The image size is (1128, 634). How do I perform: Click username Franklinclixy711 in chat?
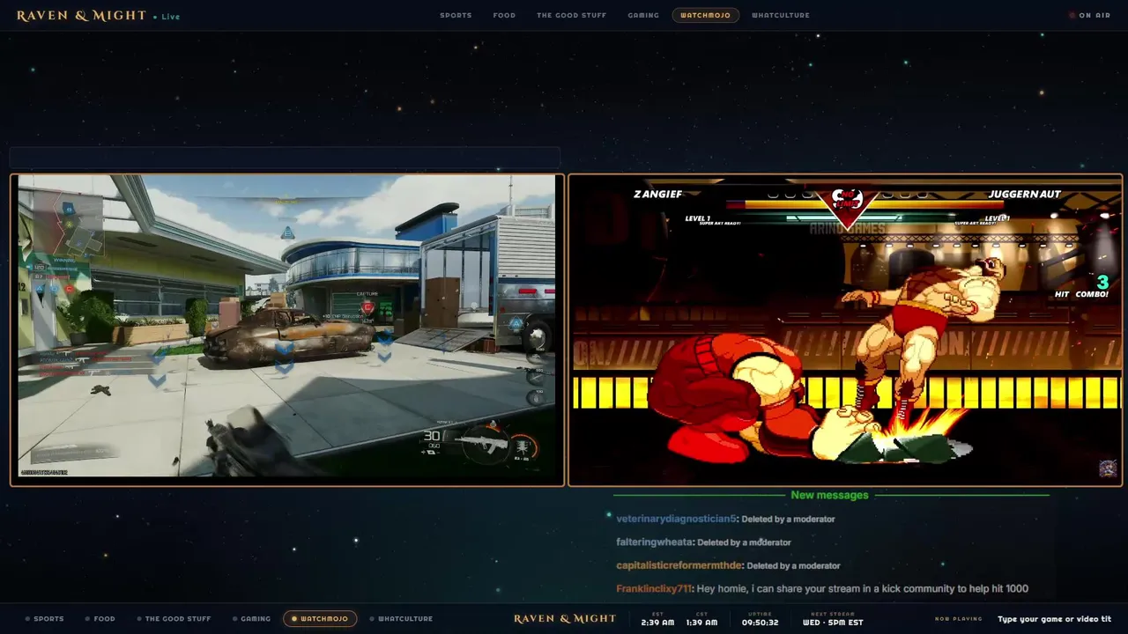click(655, 588)
